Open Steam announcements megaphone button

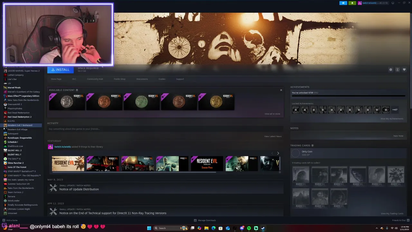[x=343, y=3]
